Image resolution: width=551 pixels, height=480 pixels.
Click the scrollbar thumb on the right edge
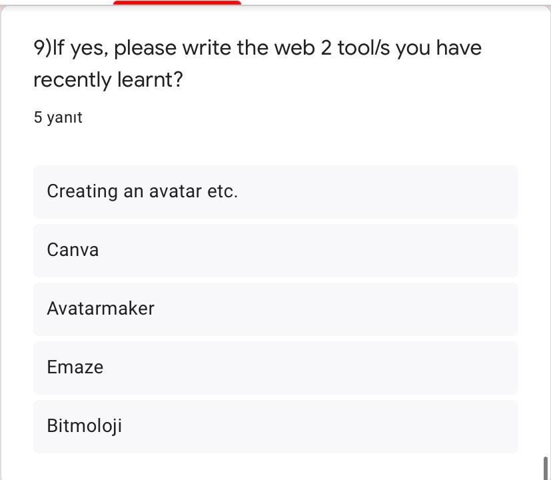[x=546, y=467]
